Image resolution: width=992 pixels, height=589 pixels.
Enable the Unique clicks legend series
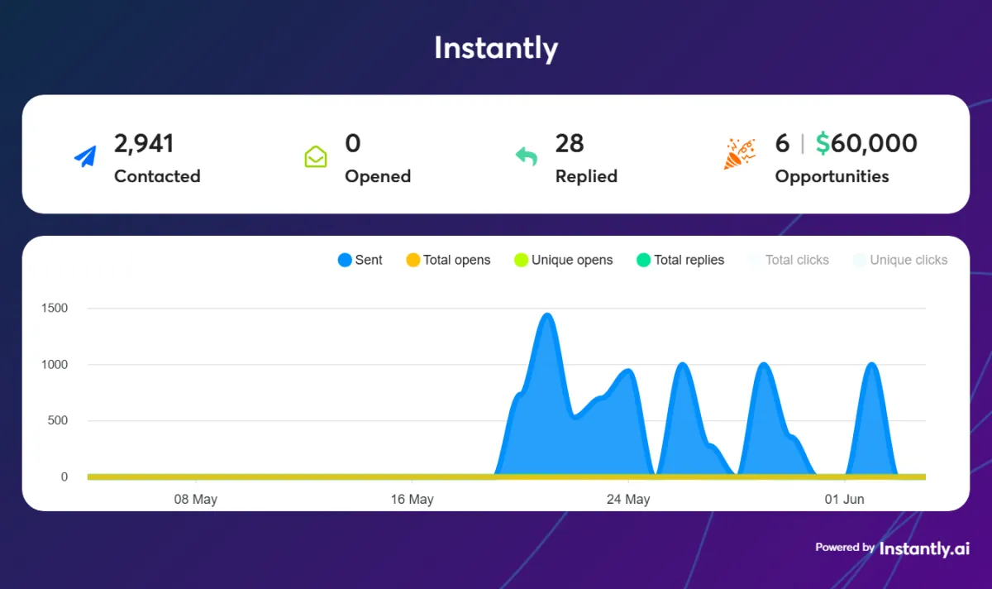coord(900,260)
